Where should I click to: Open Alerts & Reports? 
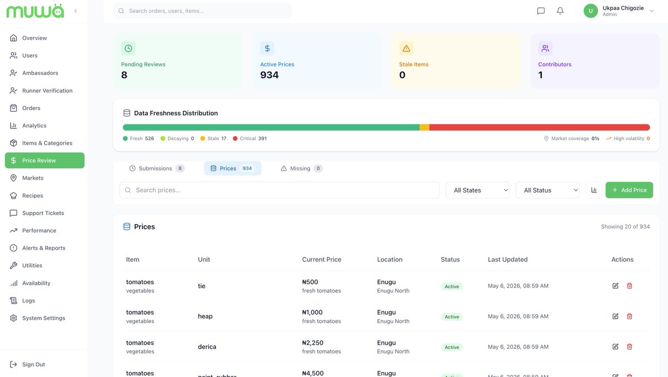tap(45, 248)
